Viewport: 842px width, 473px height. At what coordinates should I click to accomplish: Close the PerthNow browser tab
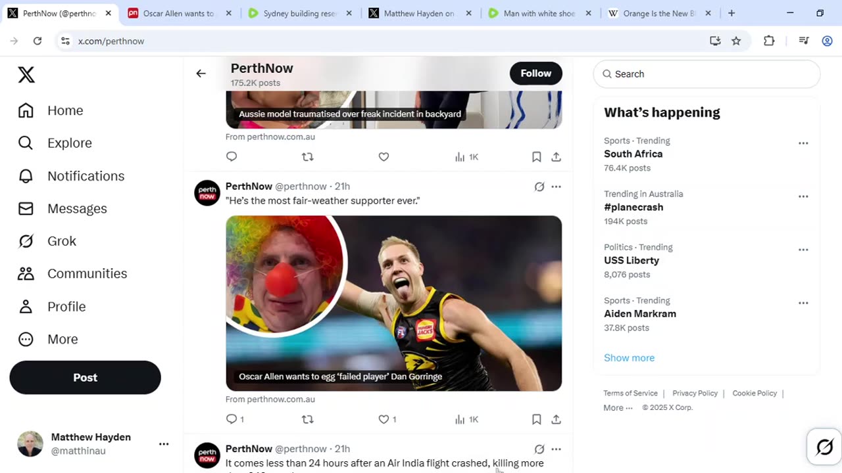[109, 13]
